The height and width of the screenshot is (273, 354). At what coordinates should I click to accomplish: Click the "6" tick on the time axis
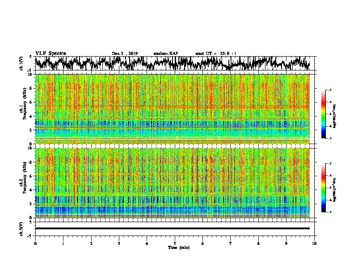point(203,244)
